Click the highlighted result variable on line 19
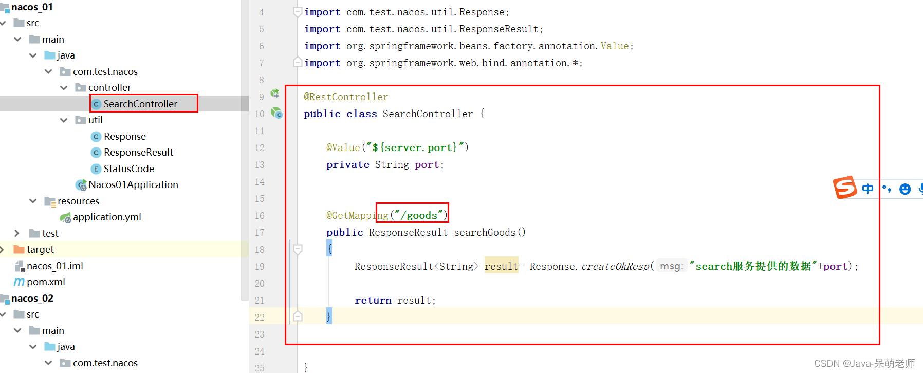Viewport: 923px width, 373px height. click(x=501, y=266)
